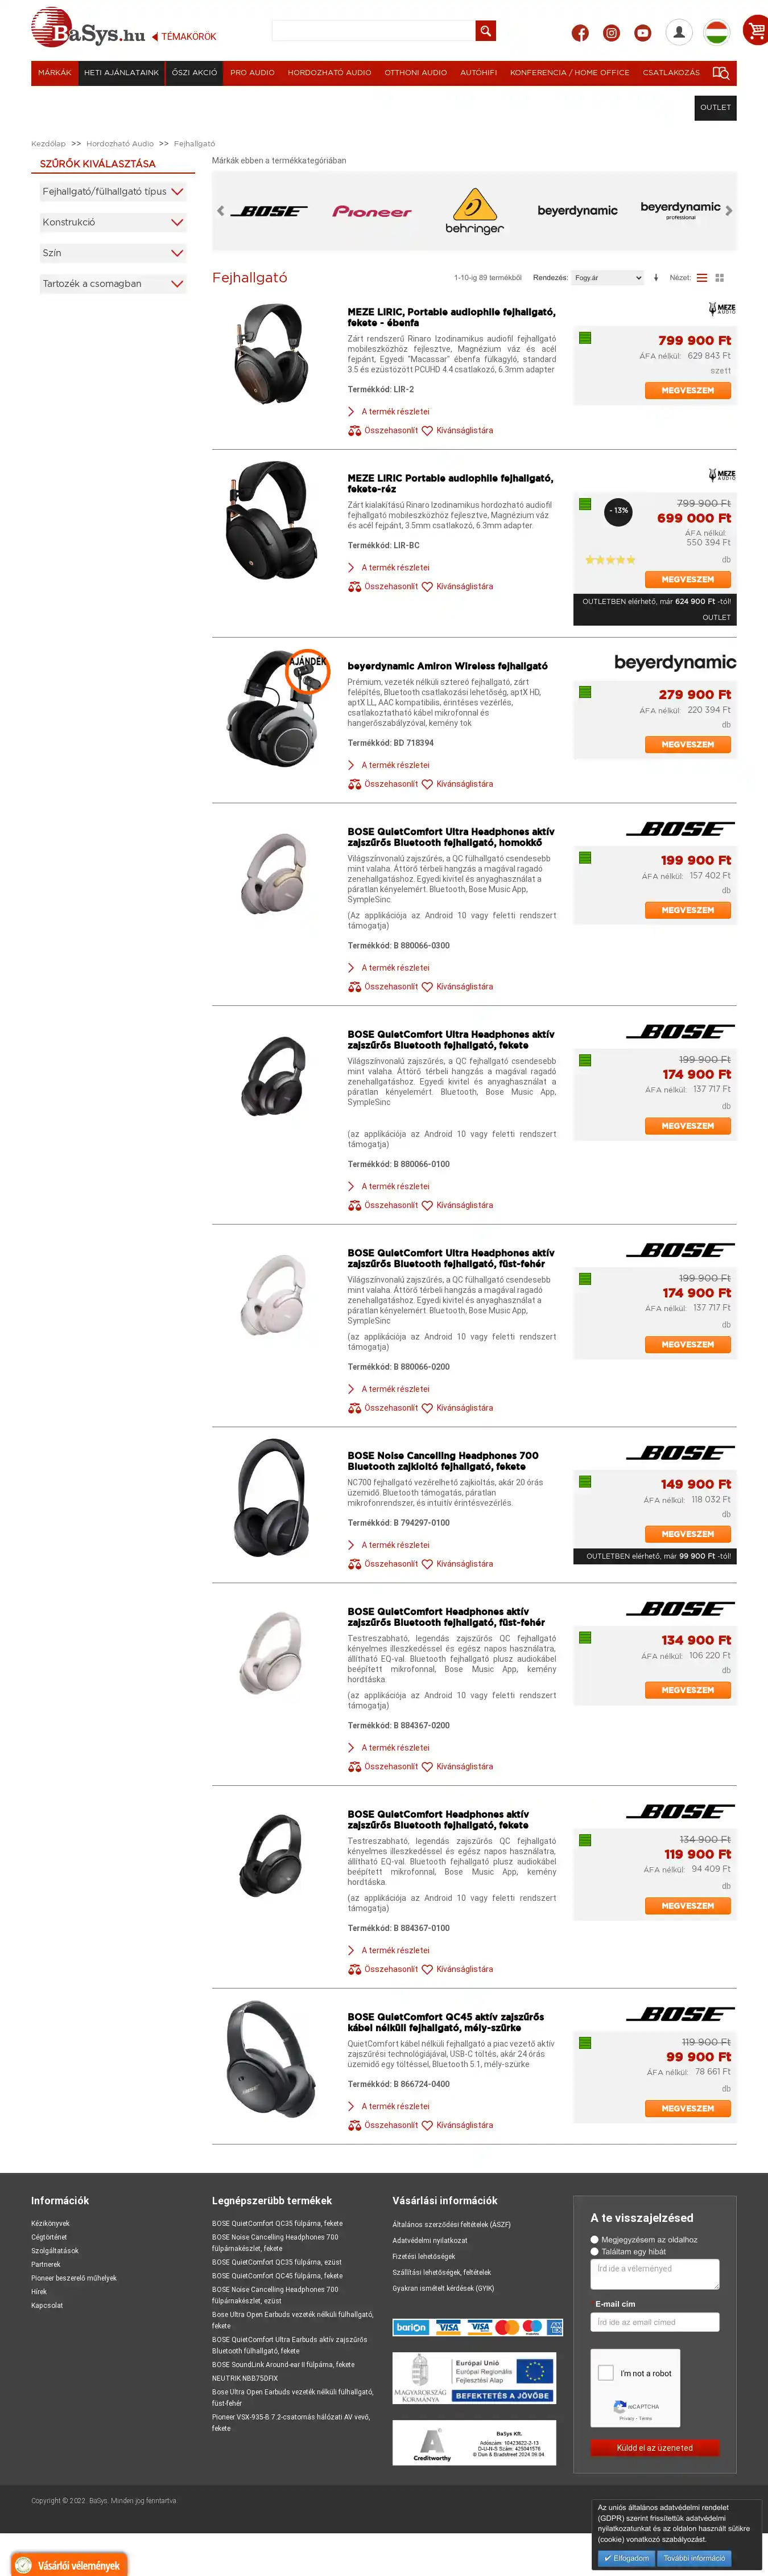Screen dimensions: 768x2576
Task: Click the Hungarian flag language icon
Action: (716, 32)
